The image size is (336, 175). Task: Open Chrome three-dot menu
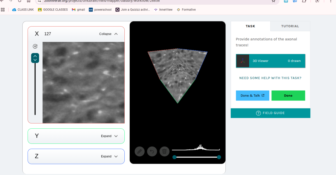pos(330,1)
